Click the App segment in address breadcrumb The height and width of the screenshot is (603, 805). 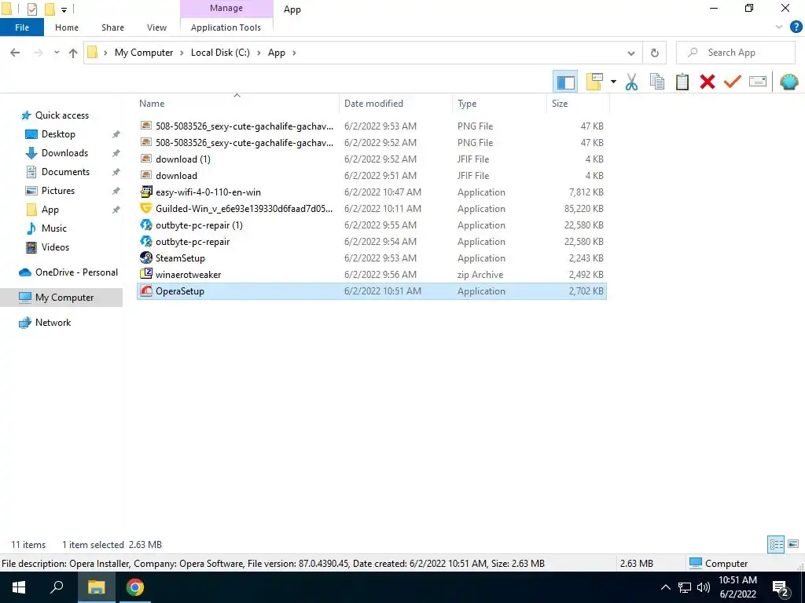pos(276,53)
